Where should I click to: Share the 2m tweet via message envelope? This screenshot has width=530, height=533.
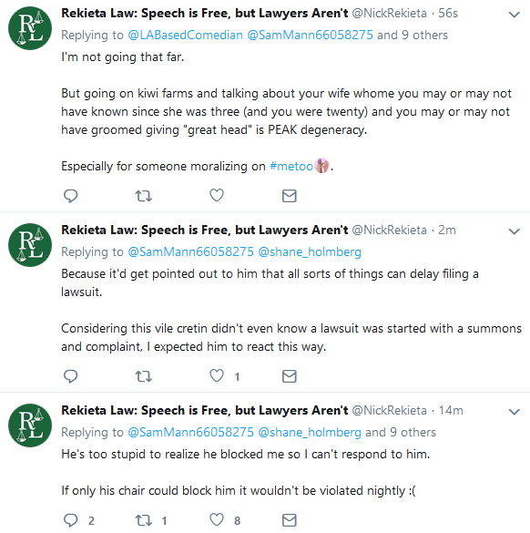[289, 376]
